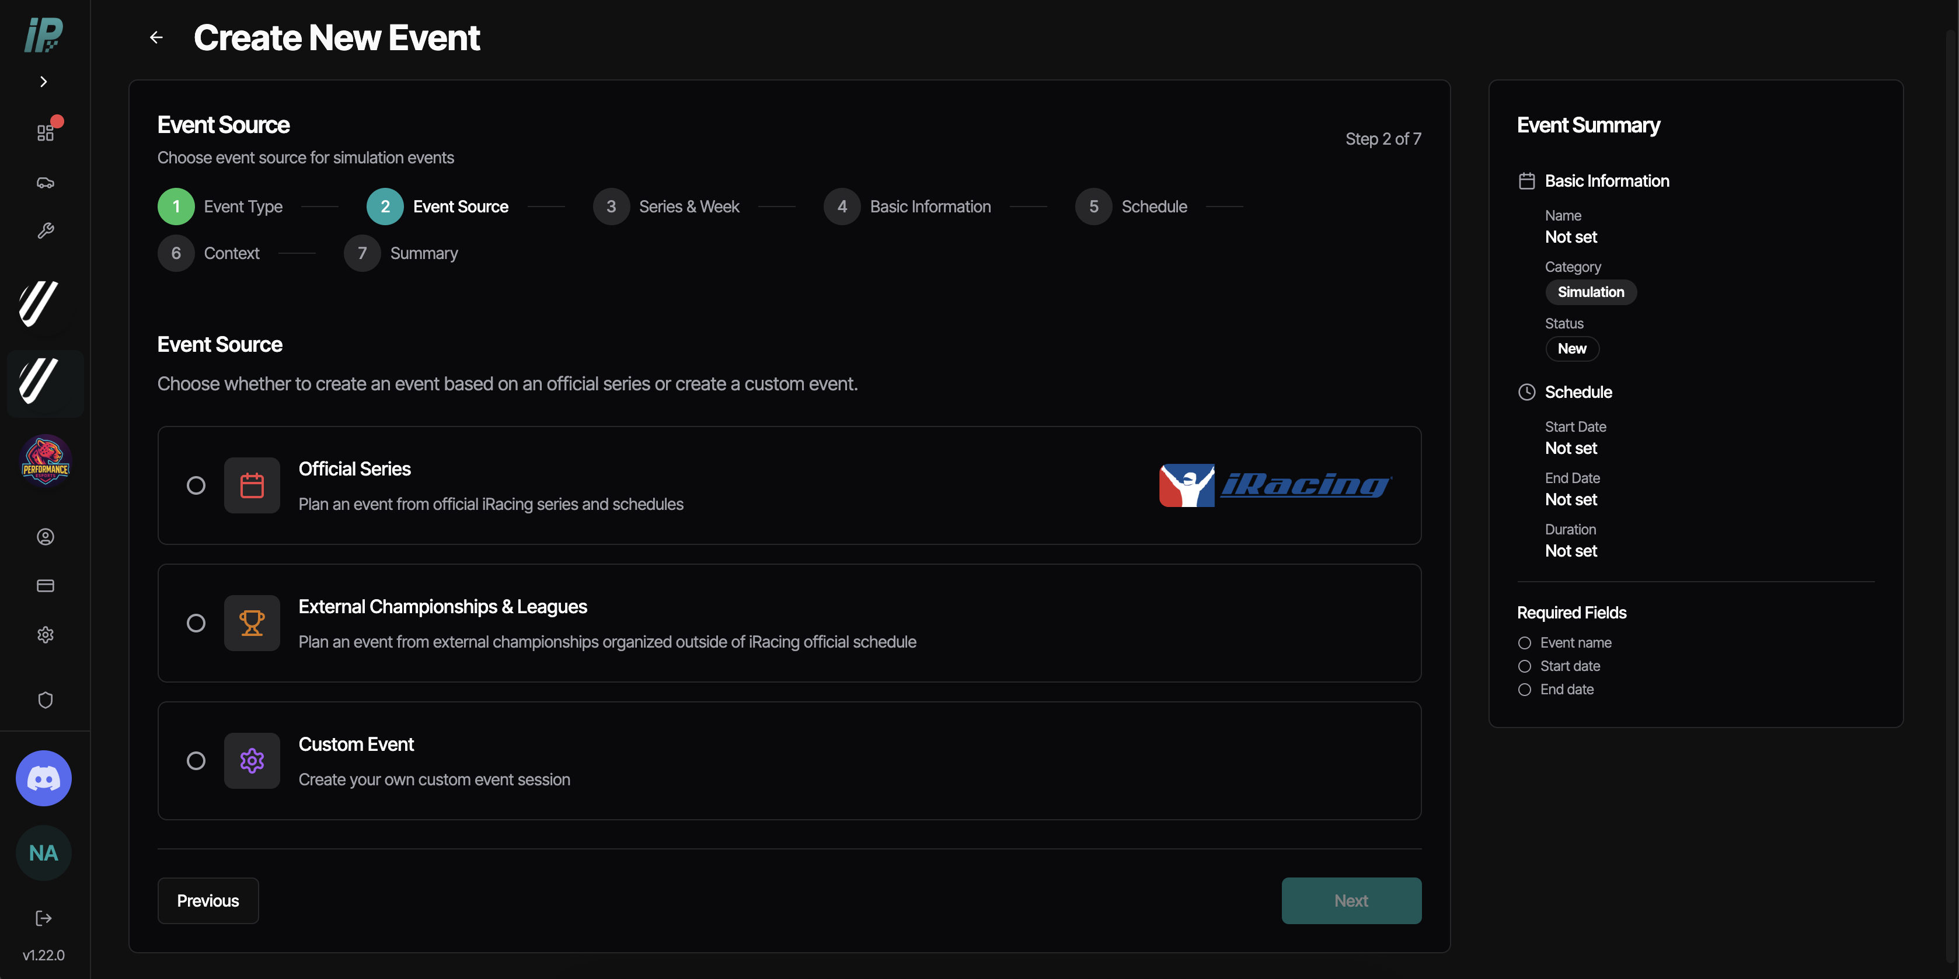Open the car garage sidebar icon
The height and width of the screenshot is (979, 1959).
click(45, 183)
